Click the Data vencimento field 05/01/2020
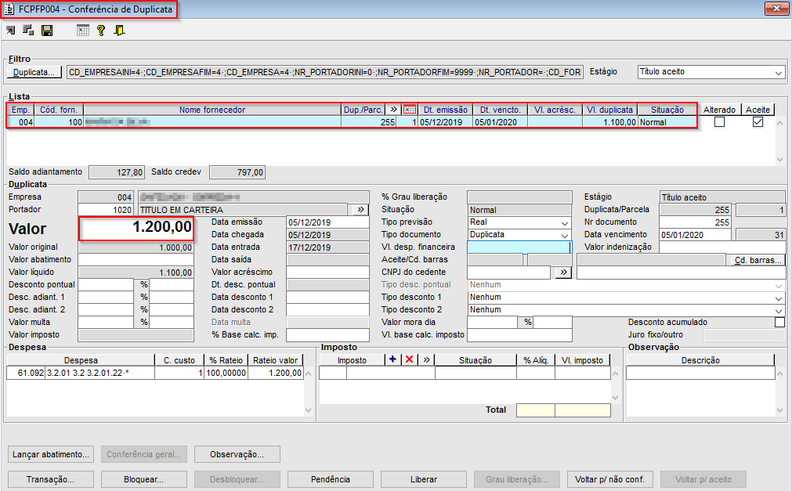 tap(695, 235)
